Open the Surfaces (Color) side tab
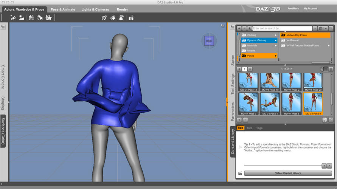This screenshot has height=189, width=337. coord(3,131)
